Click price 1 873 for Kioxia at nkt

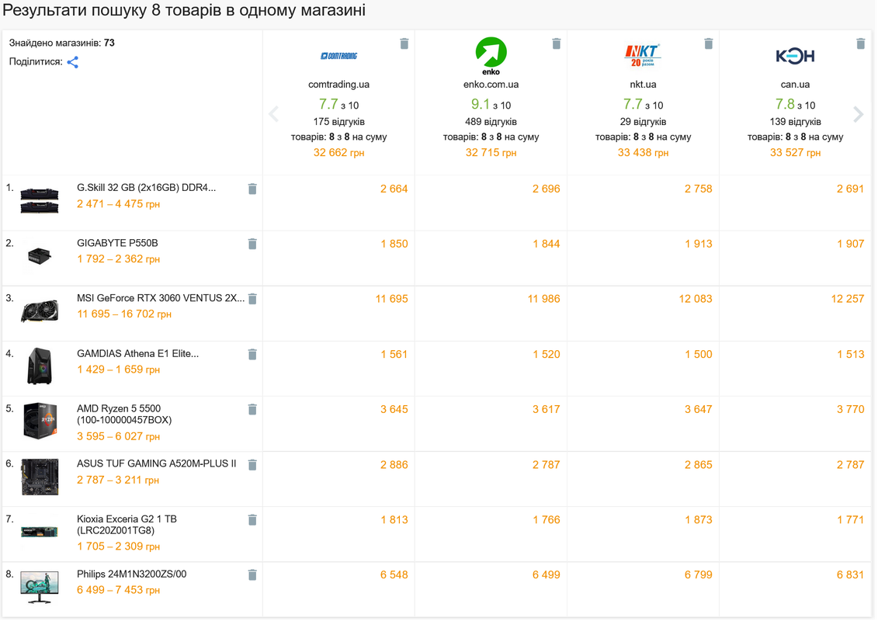699,520
